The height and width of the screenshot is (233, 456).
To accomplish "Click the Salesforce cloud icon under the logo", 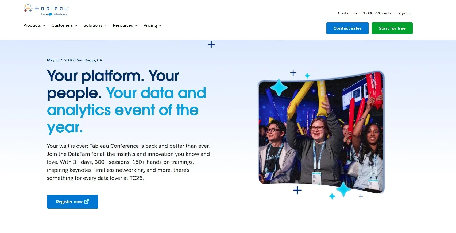I will (x=50, y=14).
